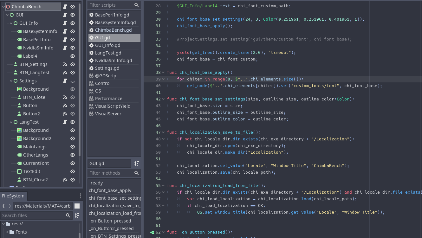Viewport: 422px width, 238px height.
Task: Collapse the GUI node in scene tree
Action: tap(7, 15)
